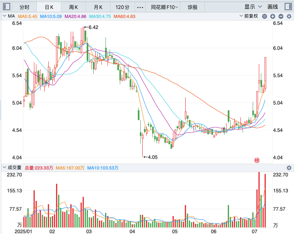Click the 6.42 high price marker

(91, 27)
